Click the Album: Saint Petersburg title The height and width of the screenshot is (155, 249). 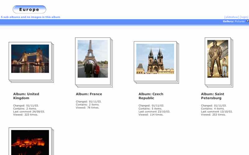[x=213, y=96]
